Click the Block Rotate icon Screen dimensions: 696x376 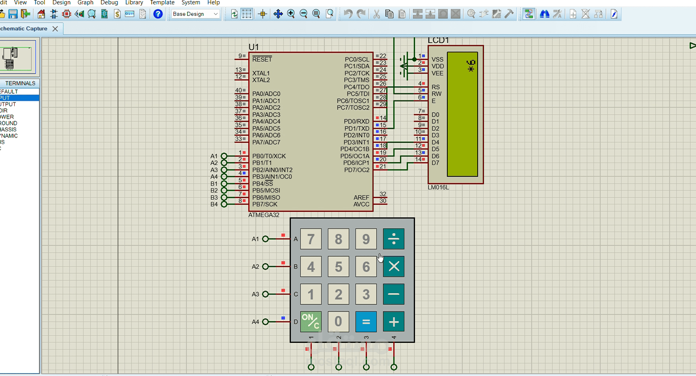coord(443,14)
